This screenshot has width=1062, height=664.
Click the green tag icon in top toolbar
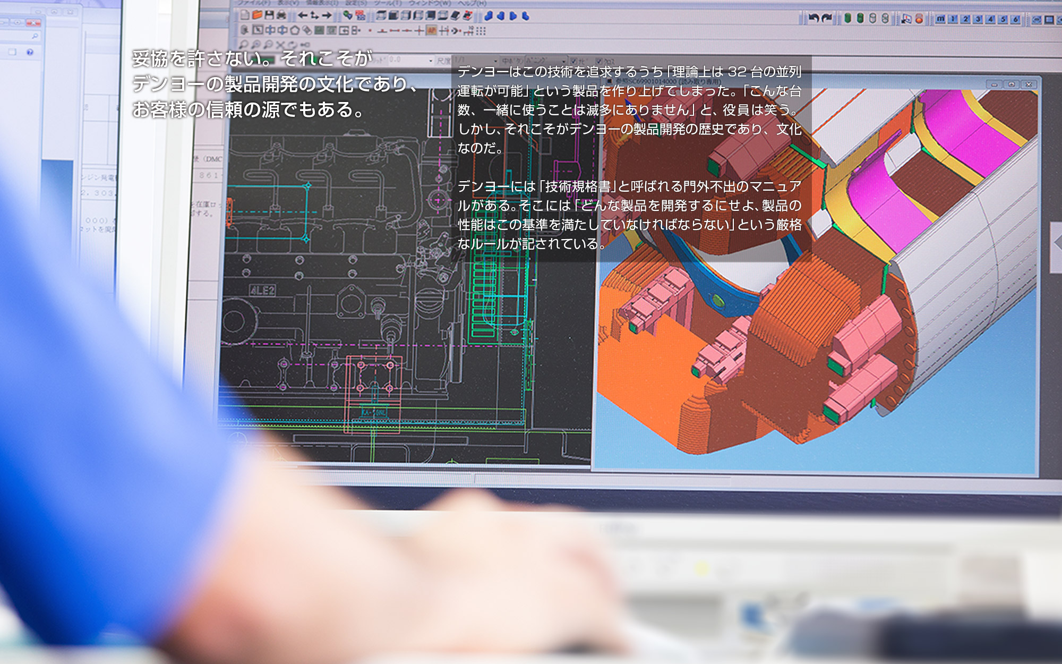point(348,15)
